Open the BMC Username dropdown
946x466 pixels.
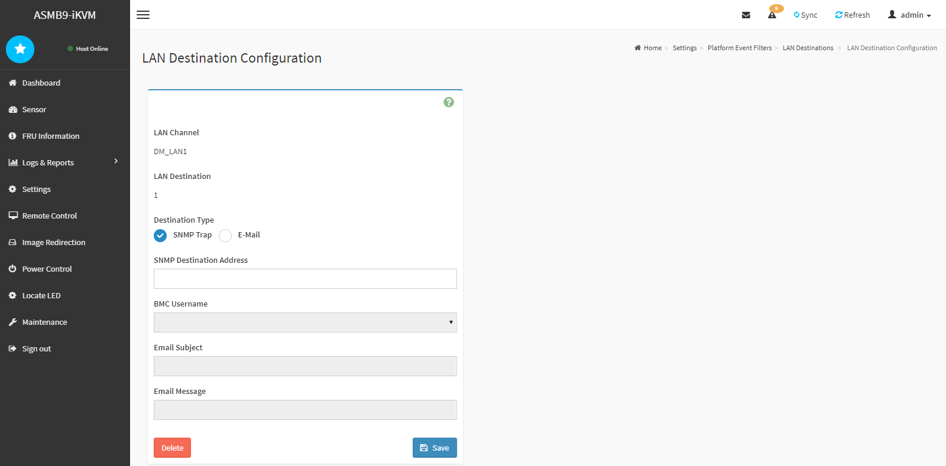(x=305, y=322)
